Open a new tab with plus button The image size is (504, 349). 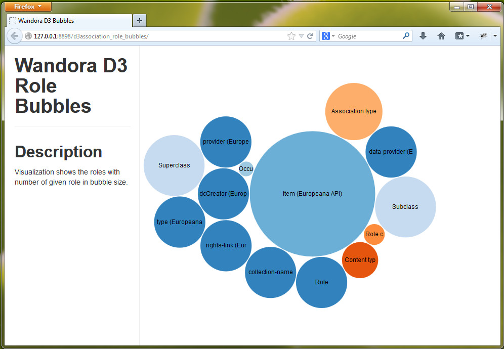(x=140, y=21)
